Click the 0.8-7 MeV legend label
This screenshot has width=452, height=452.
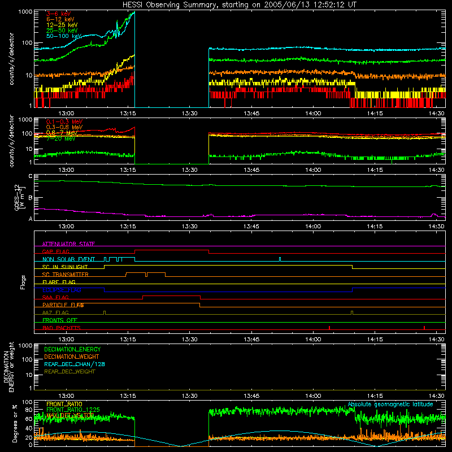(x=62, y=133)
